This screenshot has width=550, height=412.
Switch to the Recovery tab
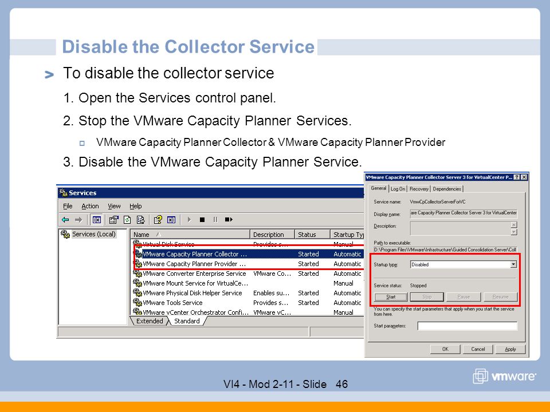tap(419, 189)
